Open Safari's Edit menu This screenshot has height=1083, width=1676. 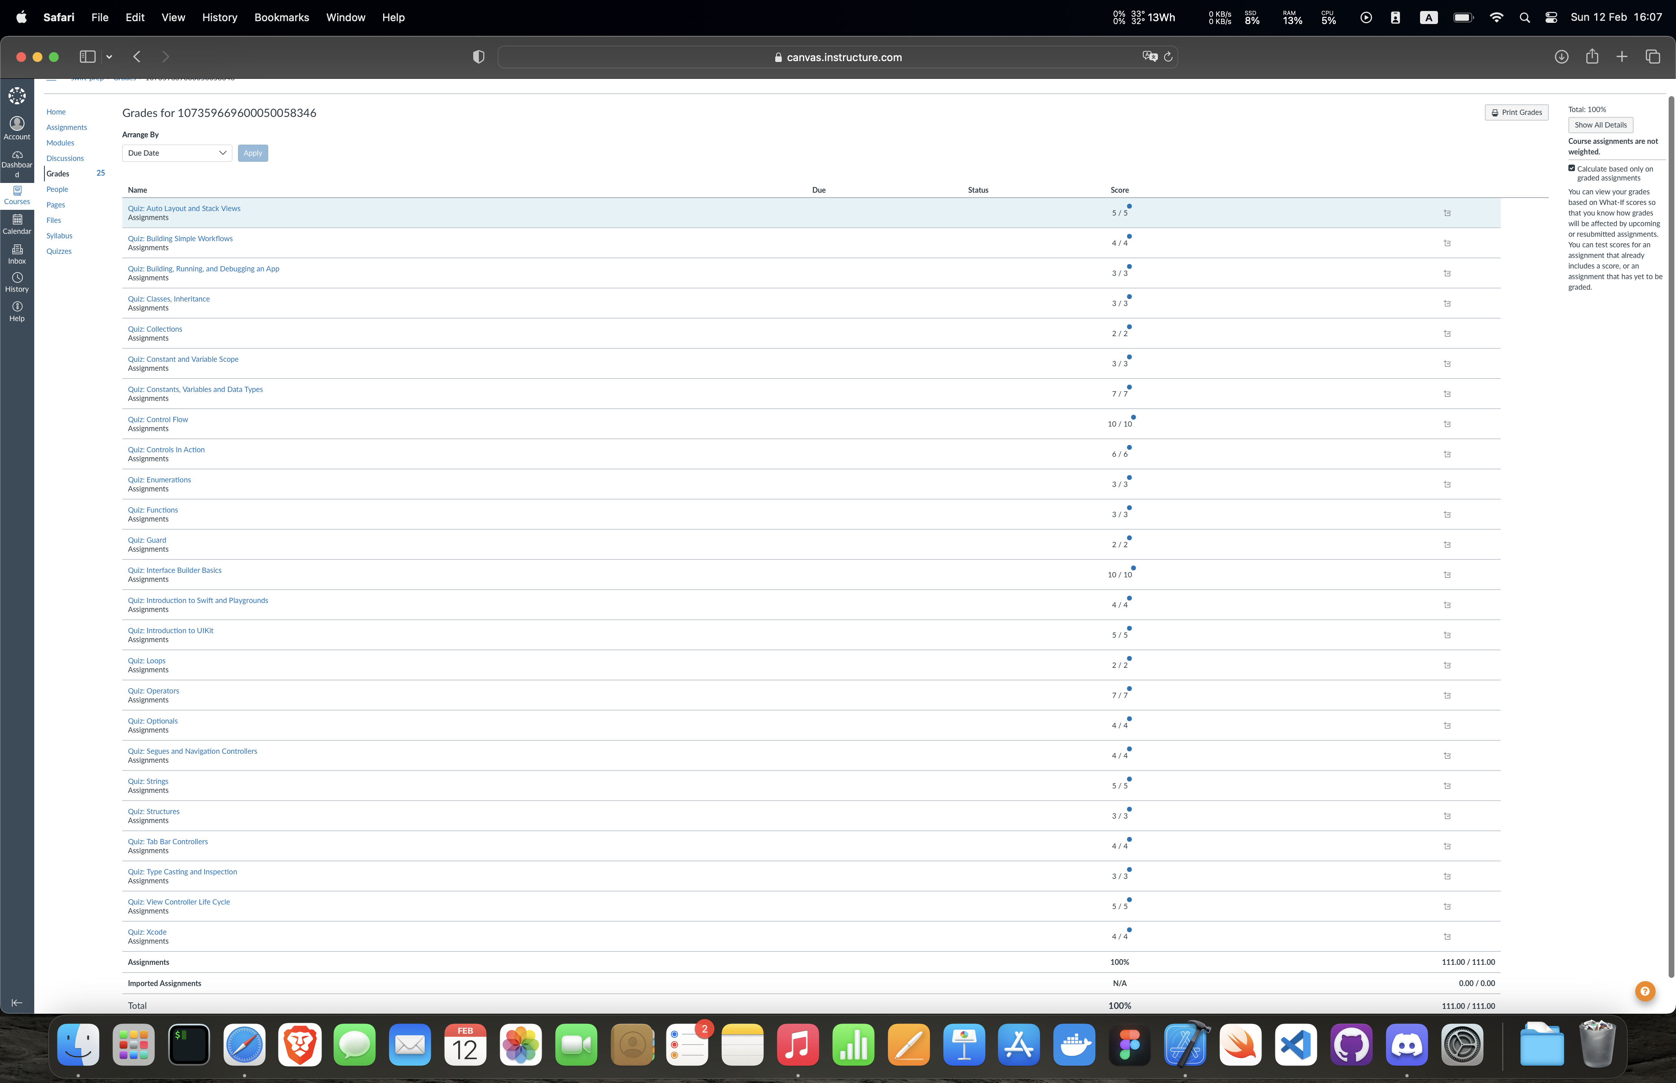(135, 18)
